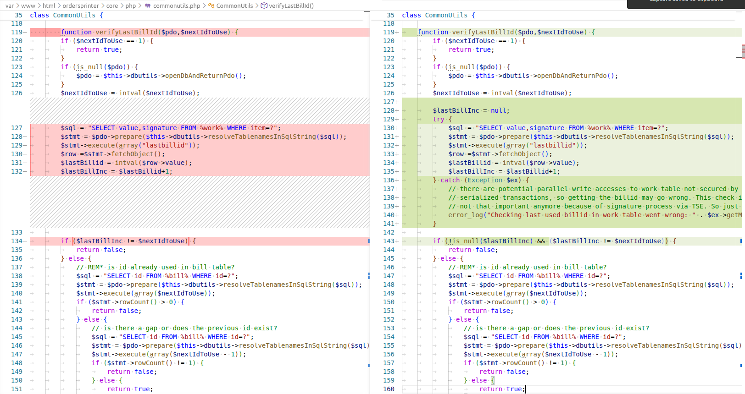The width and height of the screenshot is (745, 394).
Task: Open the 'php' breadcrumb folder
Action: pyautogui.click(x=131, y=5)
